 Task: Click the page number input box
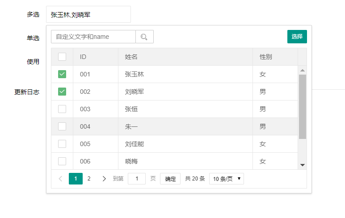[x=137, y=179]
